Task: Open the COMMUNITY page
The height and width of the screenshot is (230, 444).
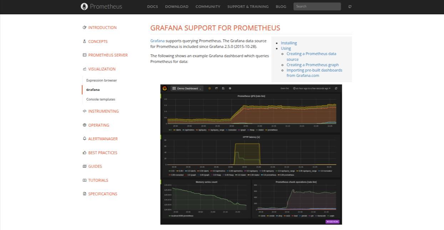Action: [208, 6]
